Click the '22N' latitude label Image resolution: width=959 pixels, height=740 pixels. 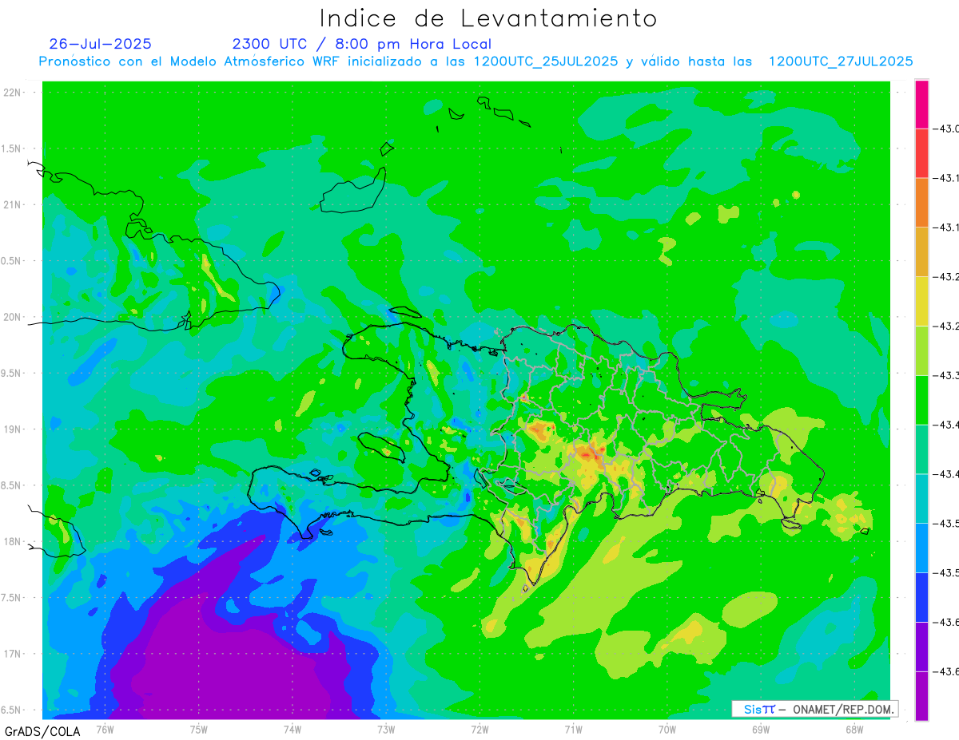[13, 93]
